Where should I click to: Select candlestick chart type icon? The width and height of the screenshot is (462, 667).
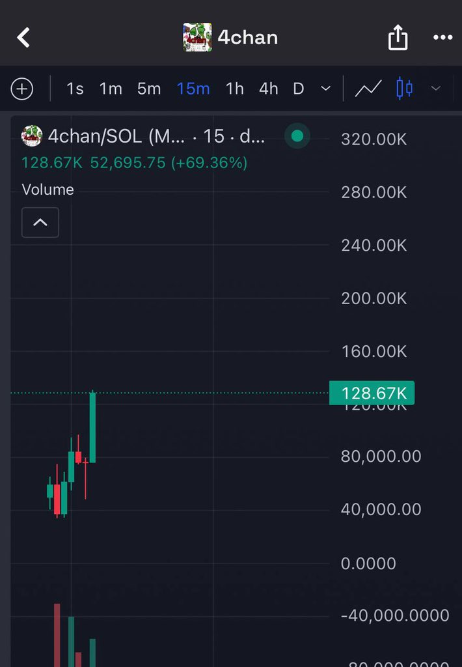pyautogui.click(x=404, y=89)
